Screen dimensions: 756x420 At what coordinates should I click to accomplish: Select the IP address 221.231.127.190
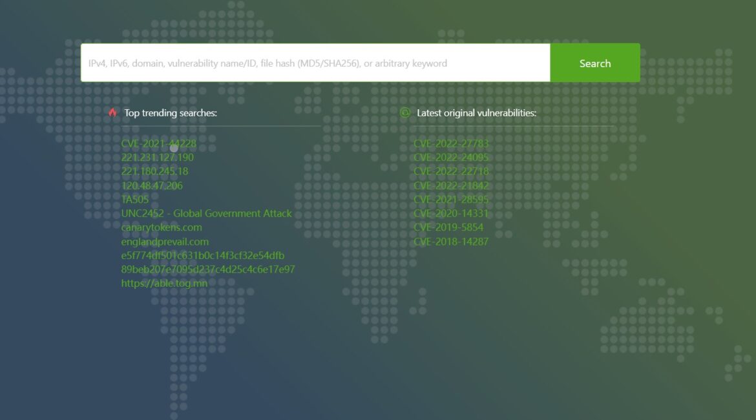pyautogui.click(x=158, y=157)
